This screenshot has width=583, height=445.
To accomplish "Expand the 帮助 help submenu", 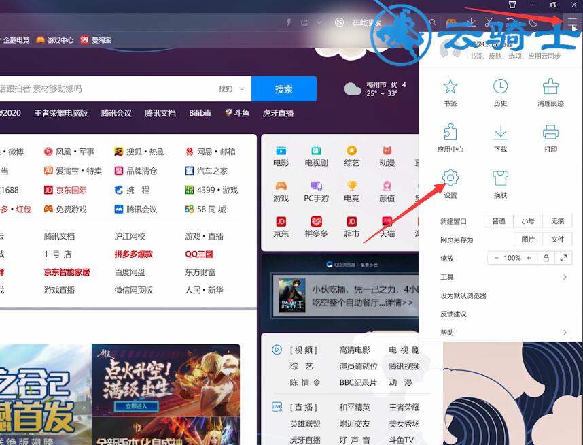I will (505, 333).
